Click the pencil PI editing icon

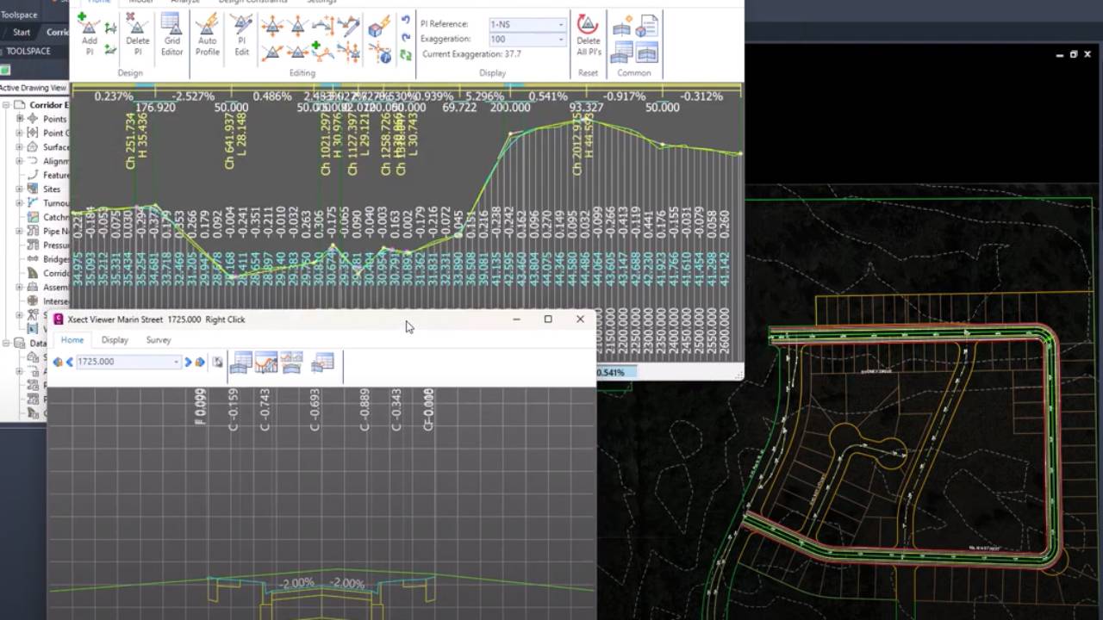coord(349,27)
